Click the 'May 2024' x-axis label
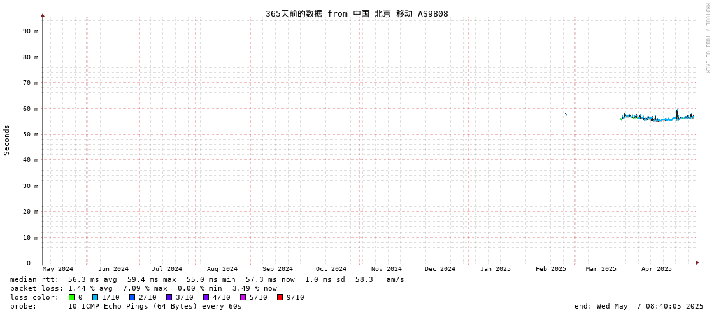 (58, 269)
